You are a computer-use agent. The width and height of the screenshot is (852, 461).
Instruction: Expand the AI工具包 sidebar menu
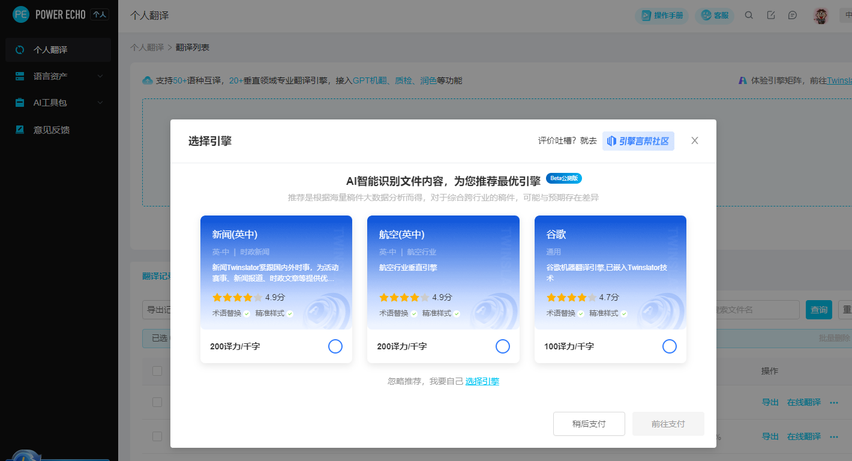(58, 103)
